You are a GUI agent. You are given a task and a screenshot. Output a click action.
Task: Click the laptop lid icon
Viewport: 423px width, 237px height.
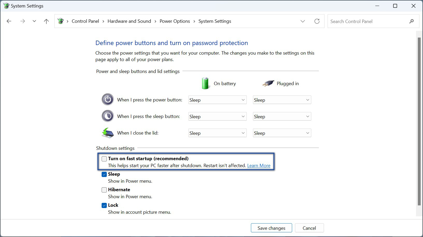coord(108,133)
